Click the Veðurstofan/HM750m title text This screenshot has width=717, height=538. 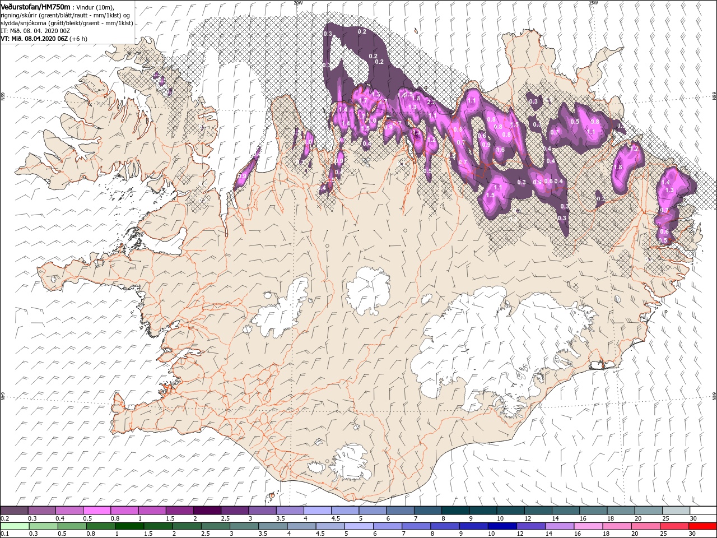[35, 6]
